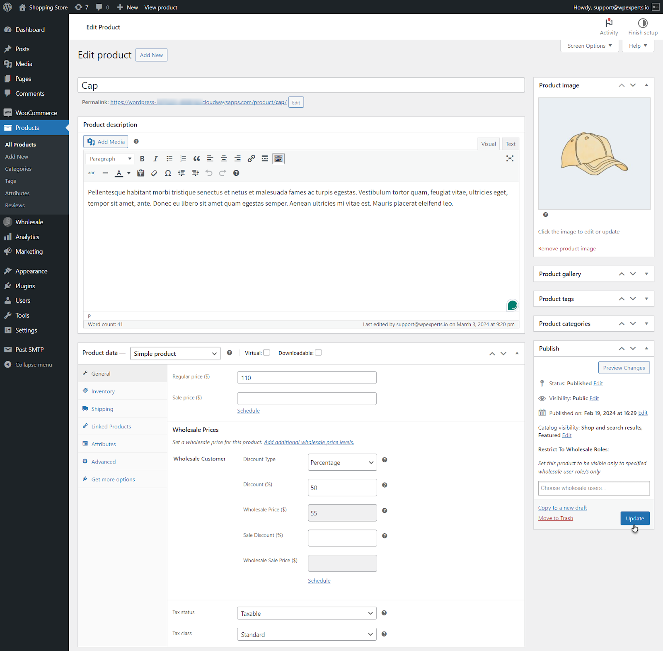Viewport: 663px width, 651px height.
Task: Insert horizontal line in description
Action: point(105,173)
